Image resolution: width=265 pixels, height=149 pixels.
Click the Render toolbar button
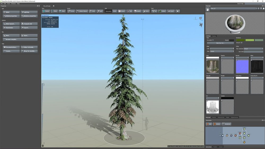pos(46,11)
